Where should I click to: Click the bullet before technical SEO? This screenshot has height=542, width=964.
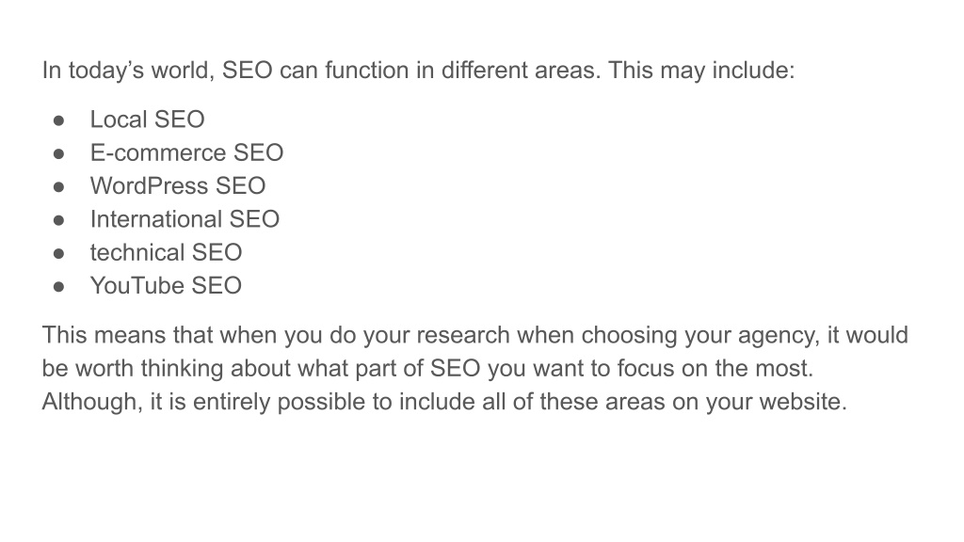(x=59, y=253)
